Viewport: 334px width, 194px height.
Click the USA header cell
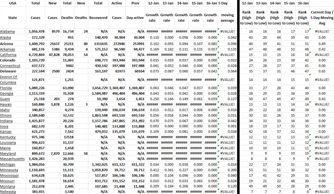13,3
